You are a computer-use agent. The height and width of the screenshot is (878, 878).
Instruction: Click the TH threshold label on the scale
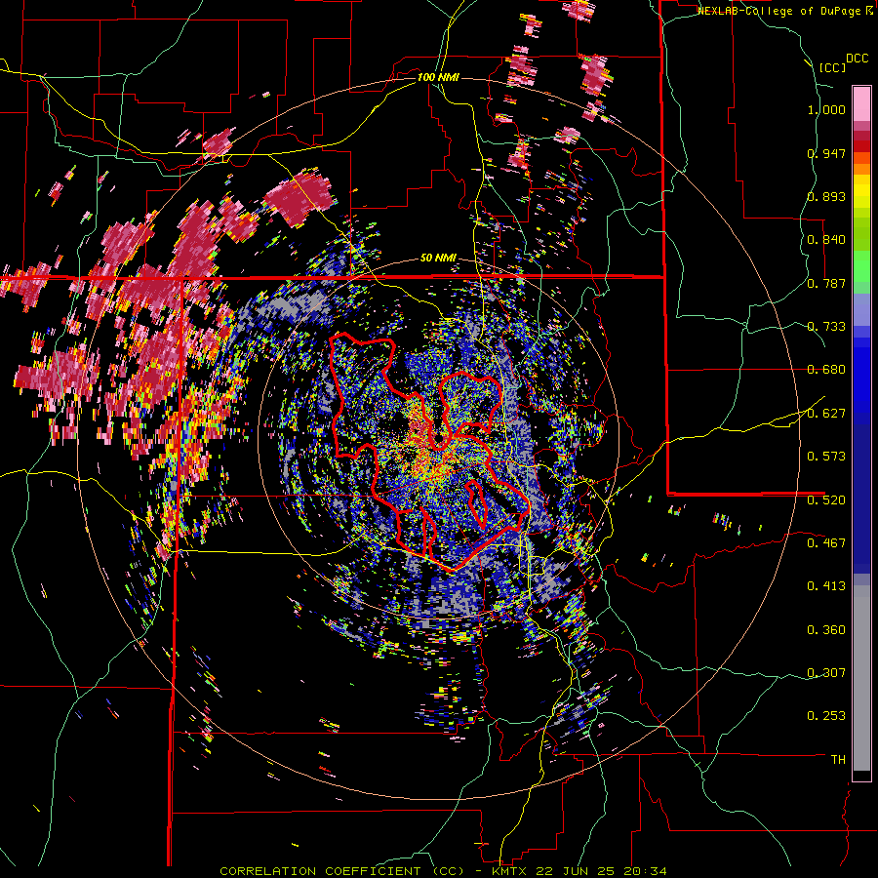coord(838,760)
